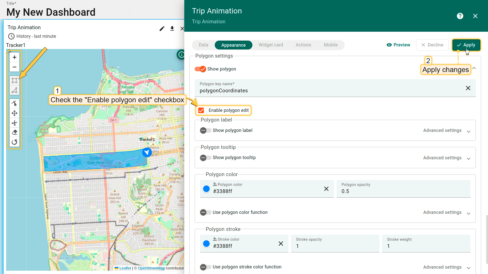Activate the edit layers tool on the map
This screenshot has width=488, height=274.
(14, 104)
